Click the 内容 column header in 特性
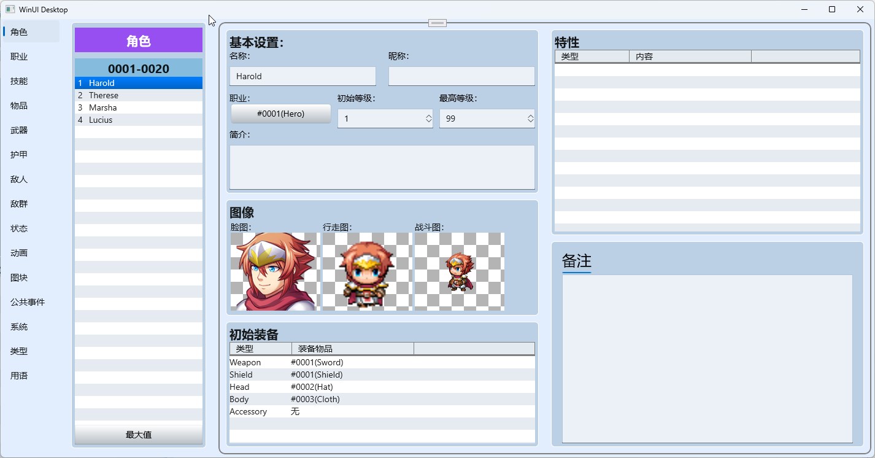875x458 pixels. [x=690, y=56]
